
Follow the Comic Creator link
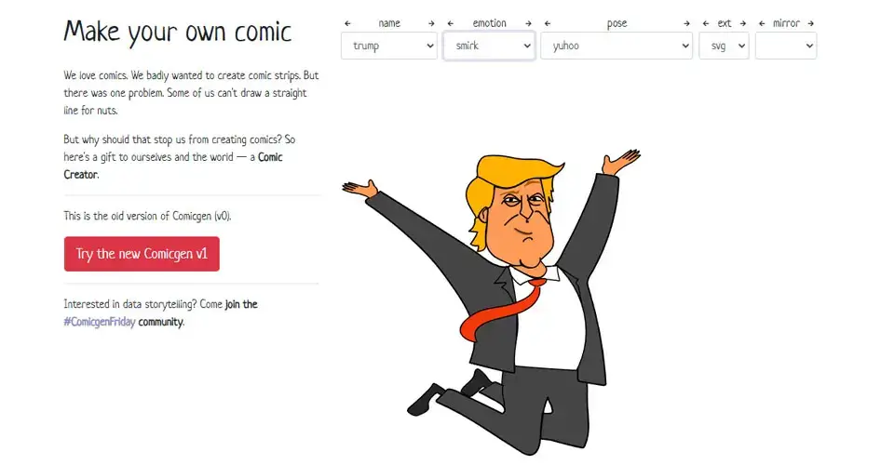pyautogui.click(x=173, y=166)
